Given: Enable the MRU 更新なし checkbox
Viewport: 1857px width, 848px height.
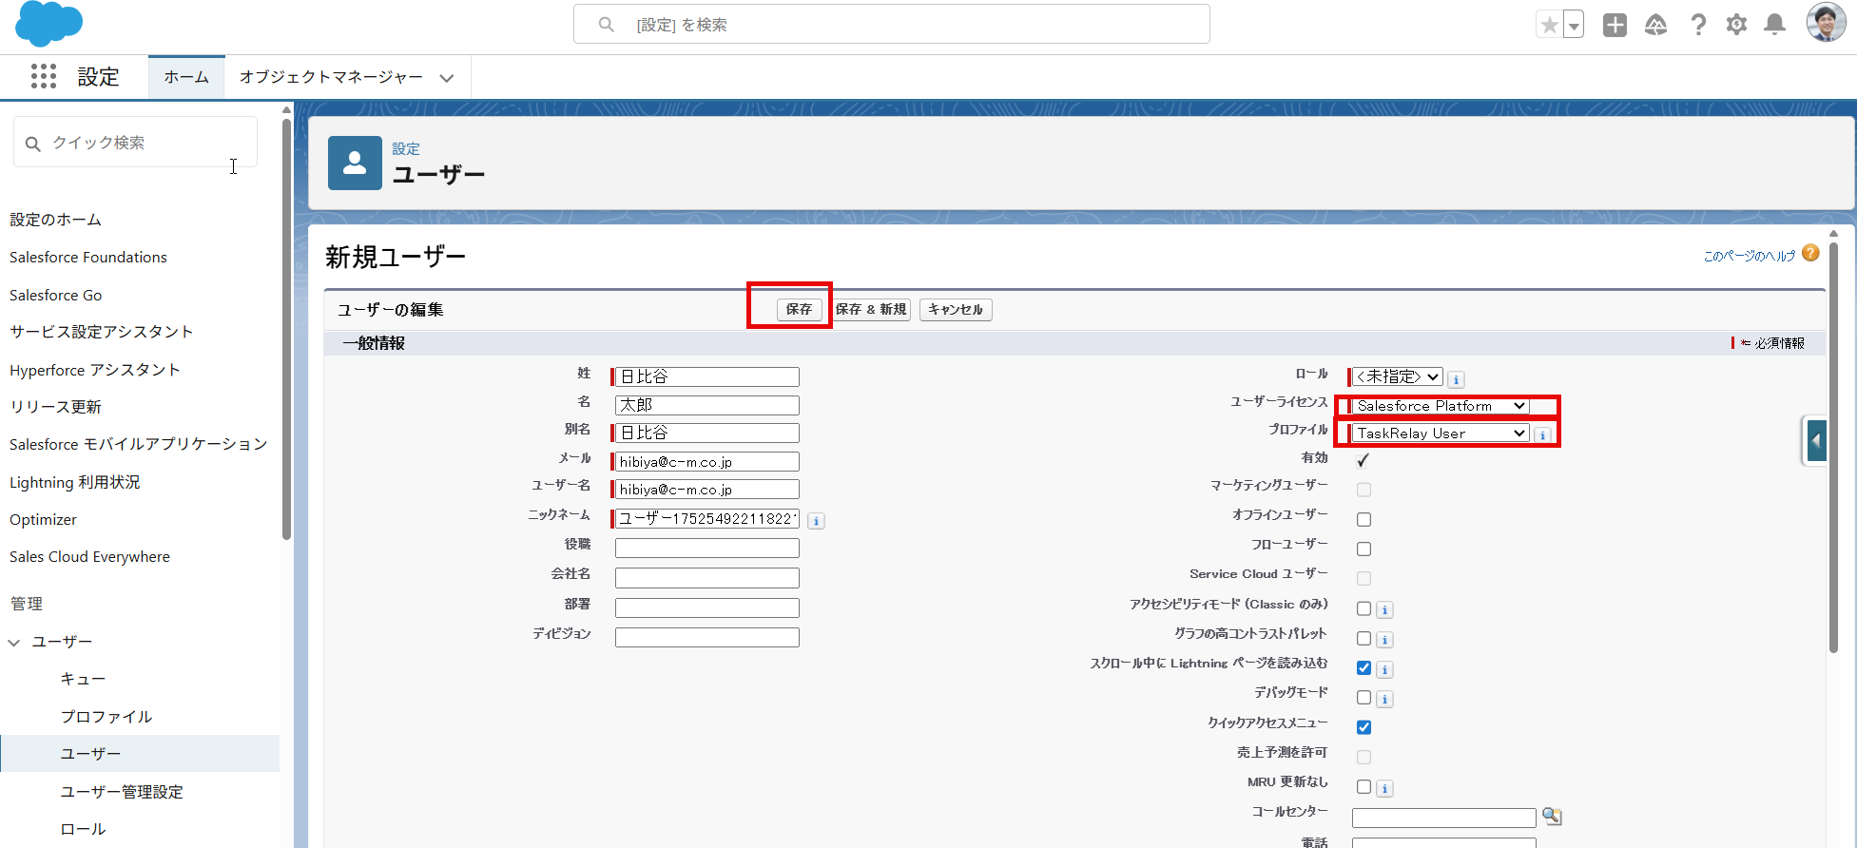Looking at the screenshot, I should (x=1364, y=787).
